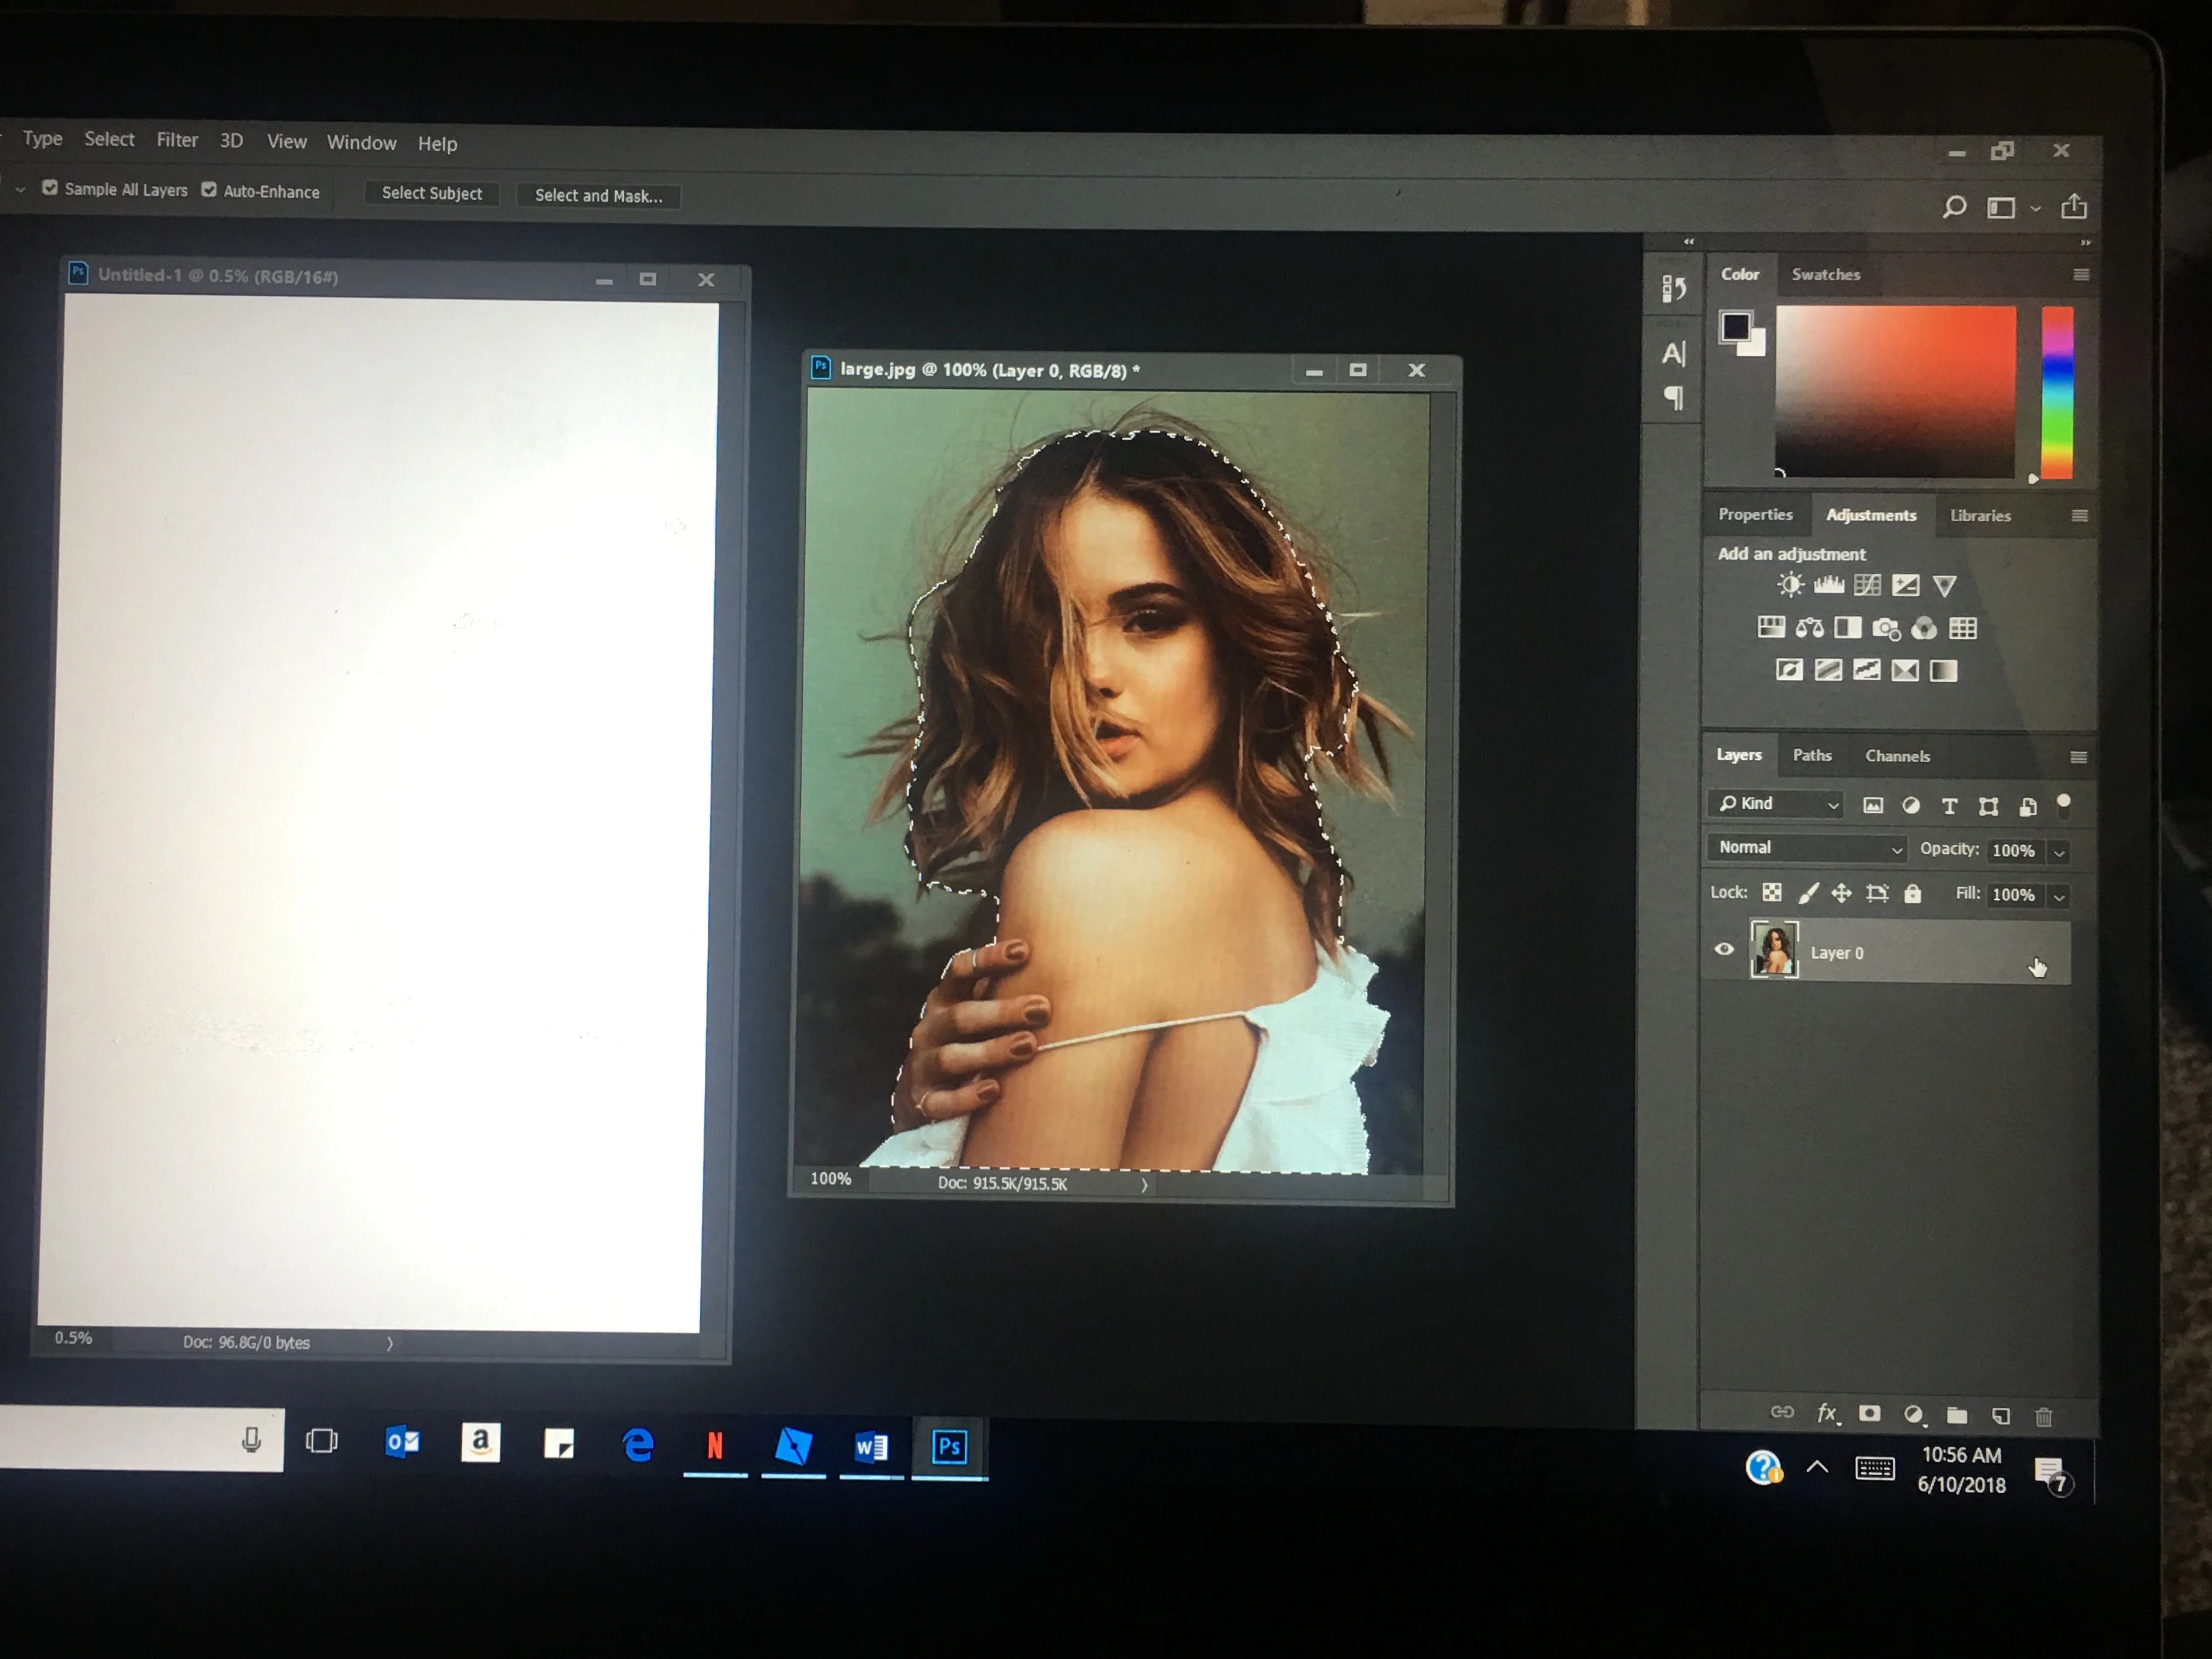Screen dimensions: 2212x1659
Task: Open the Filter menu
Action: tap(177, 140)
